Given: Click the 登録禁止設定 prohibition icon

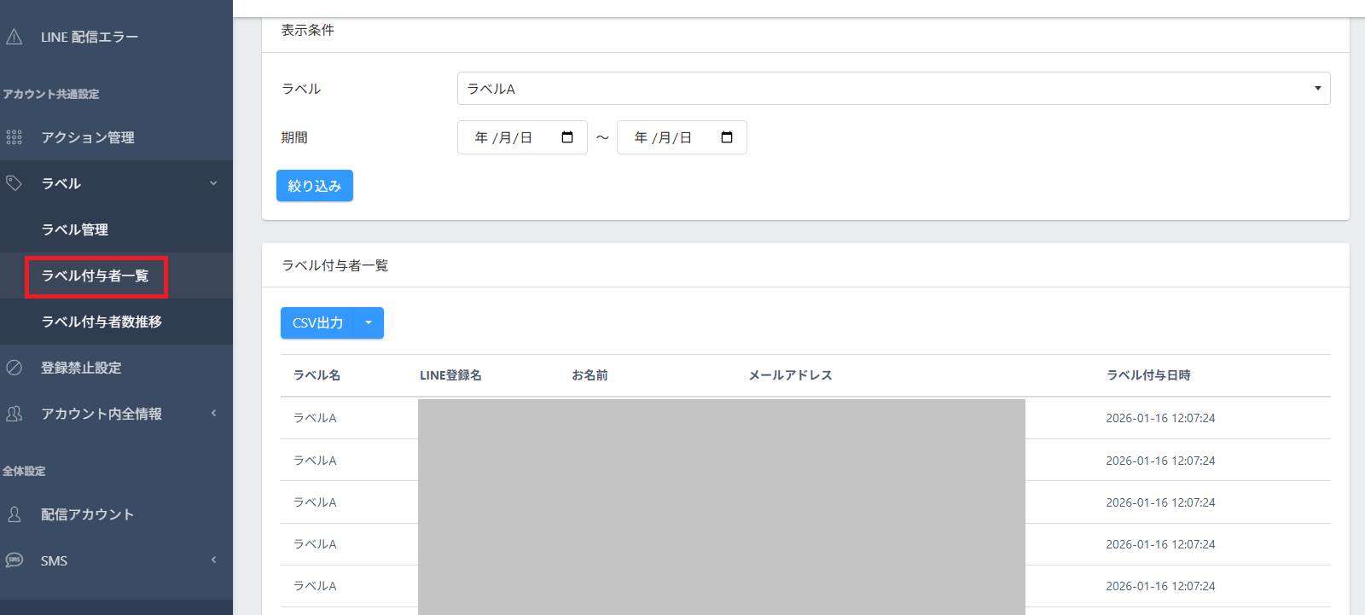Looking at the screenshot, I should 15,368.
